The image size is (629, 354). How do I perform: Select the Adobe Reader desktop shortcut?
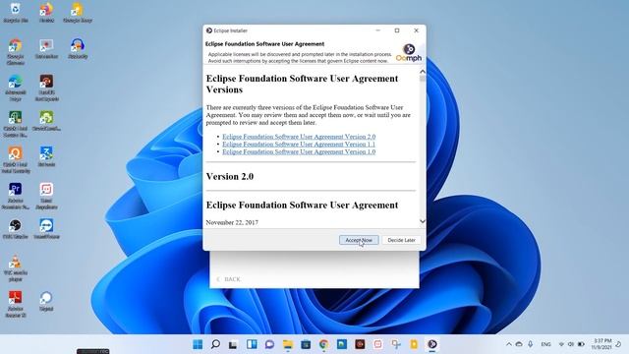16,304
